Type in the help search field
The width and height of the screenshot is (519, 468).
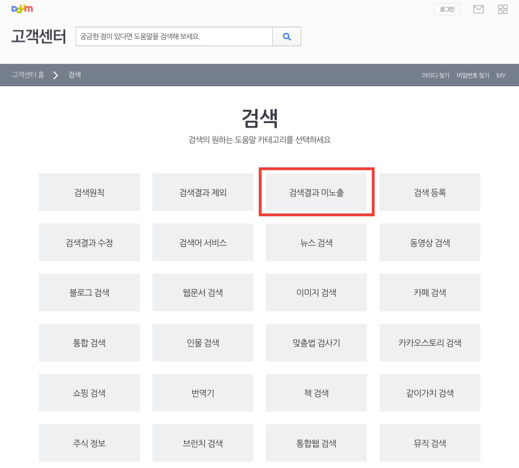(x=174, y=36)
